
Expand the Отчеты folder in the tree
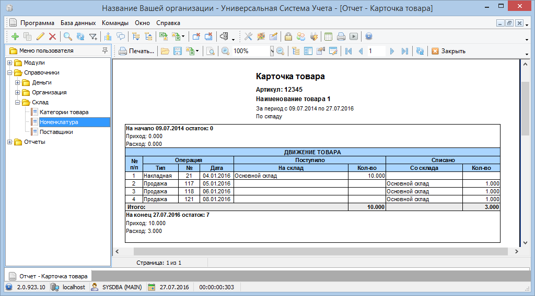point(10,142)
